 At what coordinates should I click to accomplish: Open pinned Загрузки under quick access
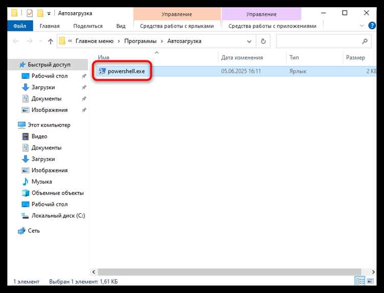point(43,87)
